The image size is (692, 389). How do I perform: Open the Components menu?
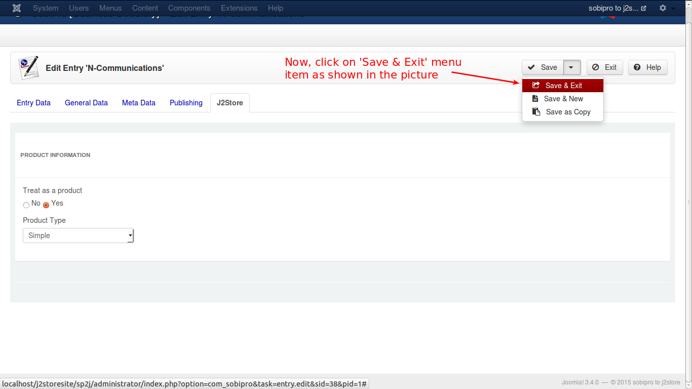[189, 8]
